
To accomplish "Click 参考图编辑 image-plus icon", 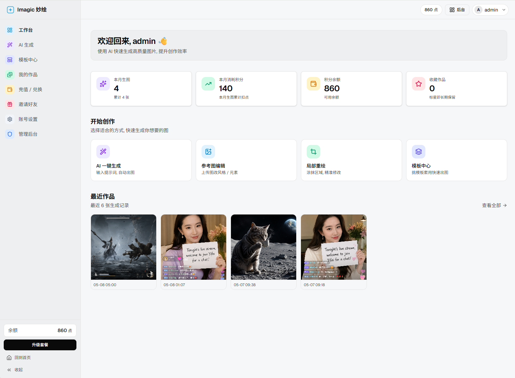I will point(208,152).
